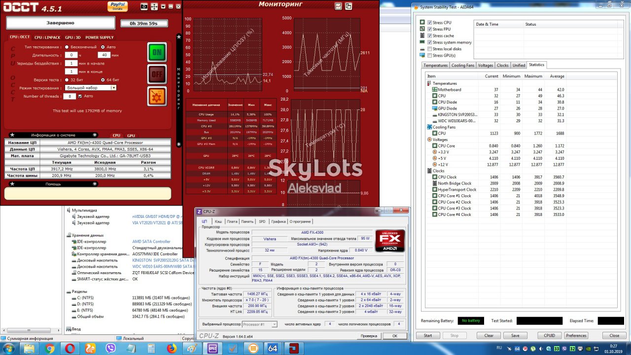The width and height of the screenshot is (631, 355).
Task: Click the red OFF button in OCCT
Action: (x=157, y=74)
